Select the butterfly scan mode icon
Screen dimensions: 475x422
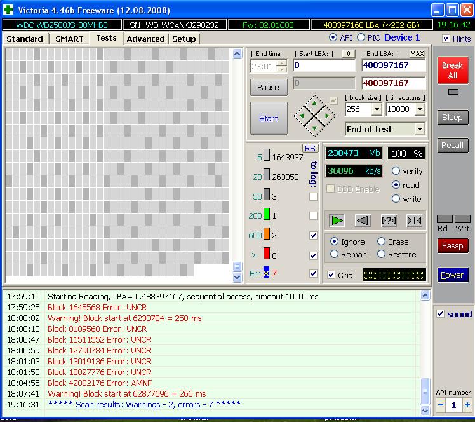(414, 221)
